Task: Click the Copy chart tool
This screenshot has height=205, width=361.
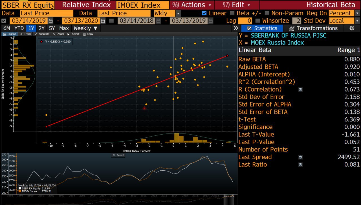Action: [x=88, y=34]
